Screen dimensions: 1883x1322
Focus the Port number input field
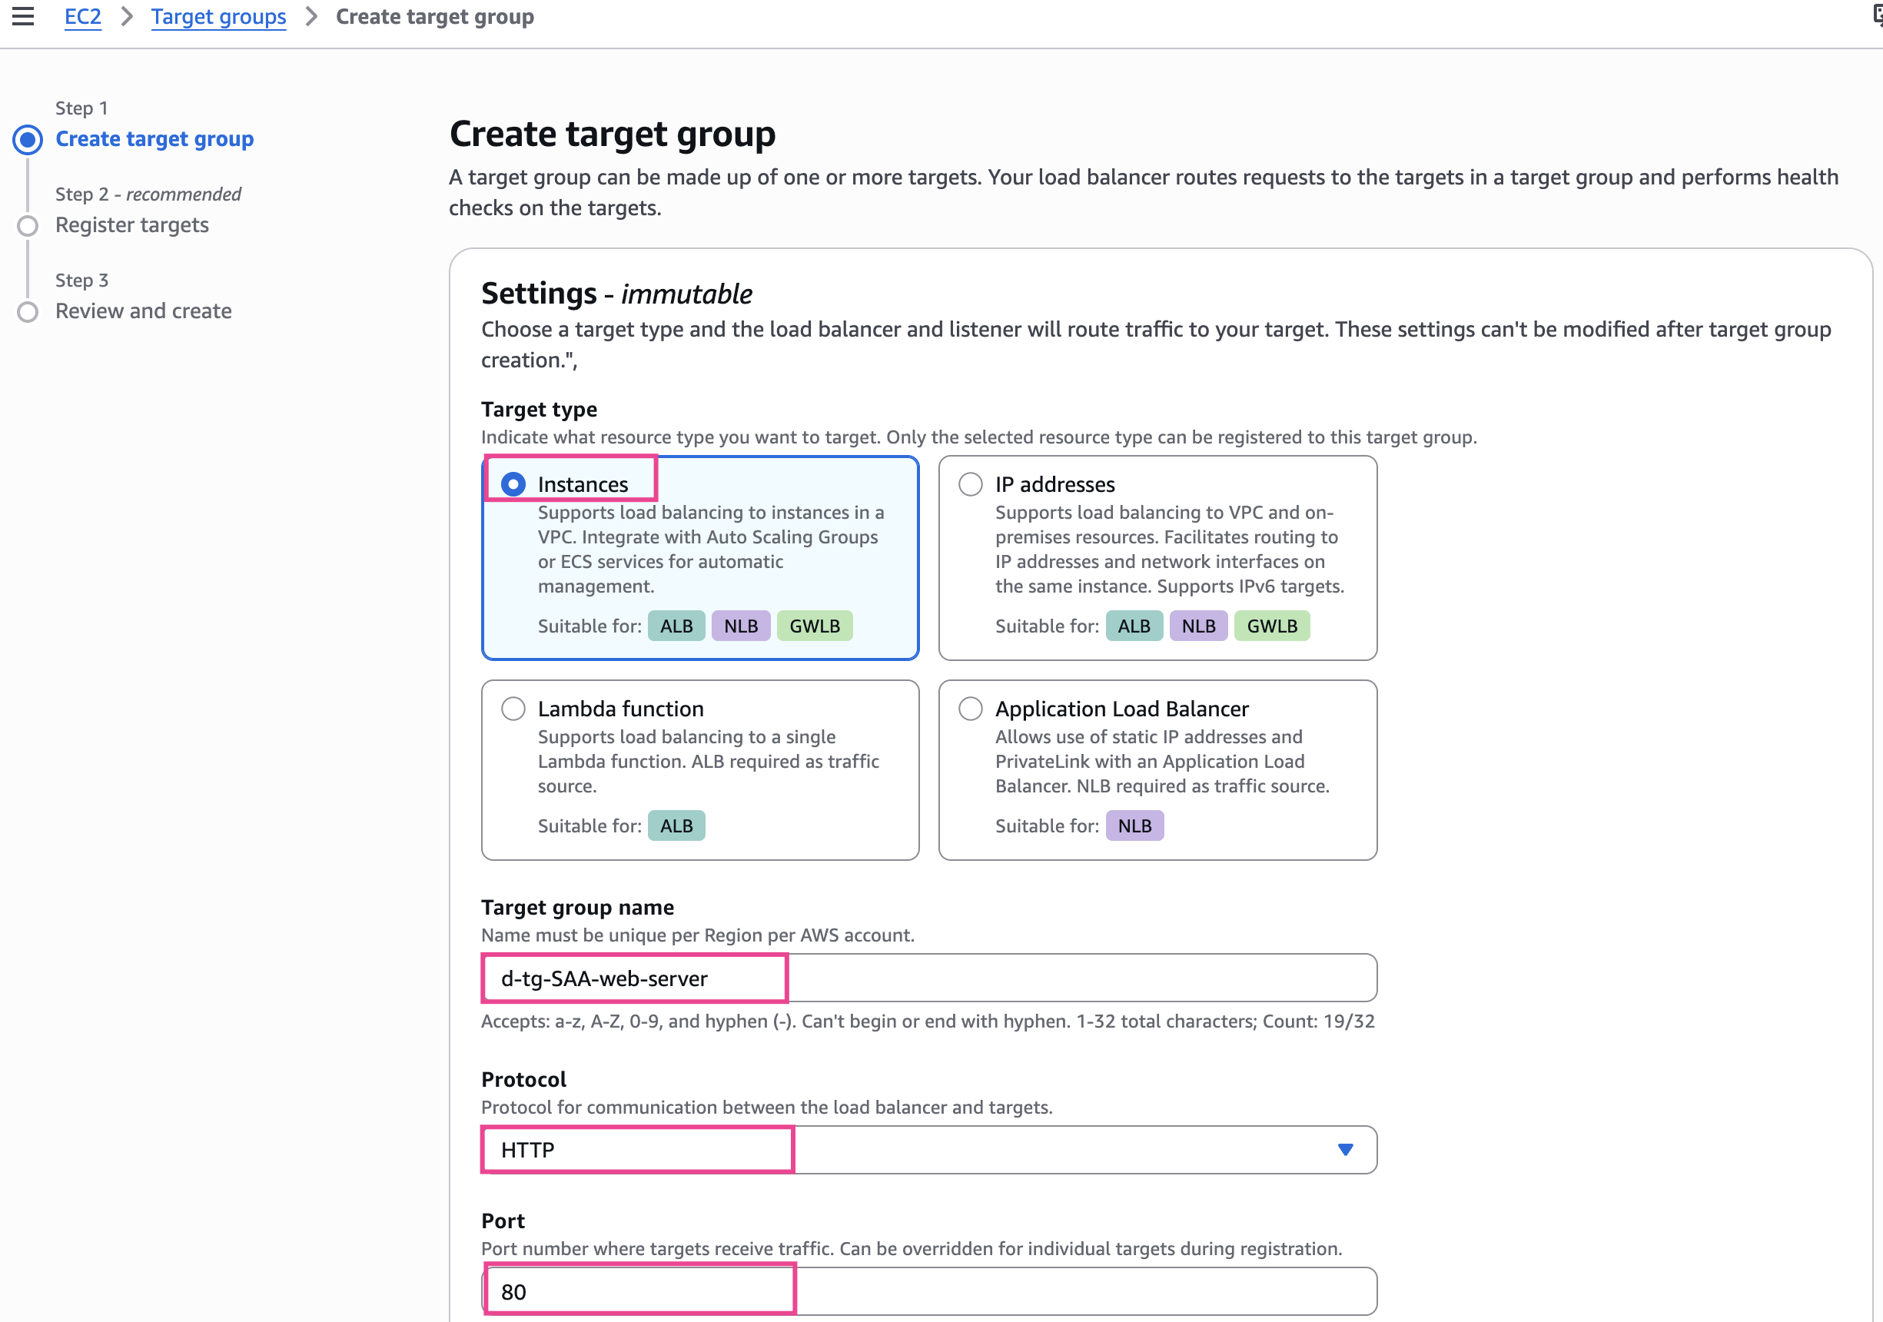pos(927,1292)
